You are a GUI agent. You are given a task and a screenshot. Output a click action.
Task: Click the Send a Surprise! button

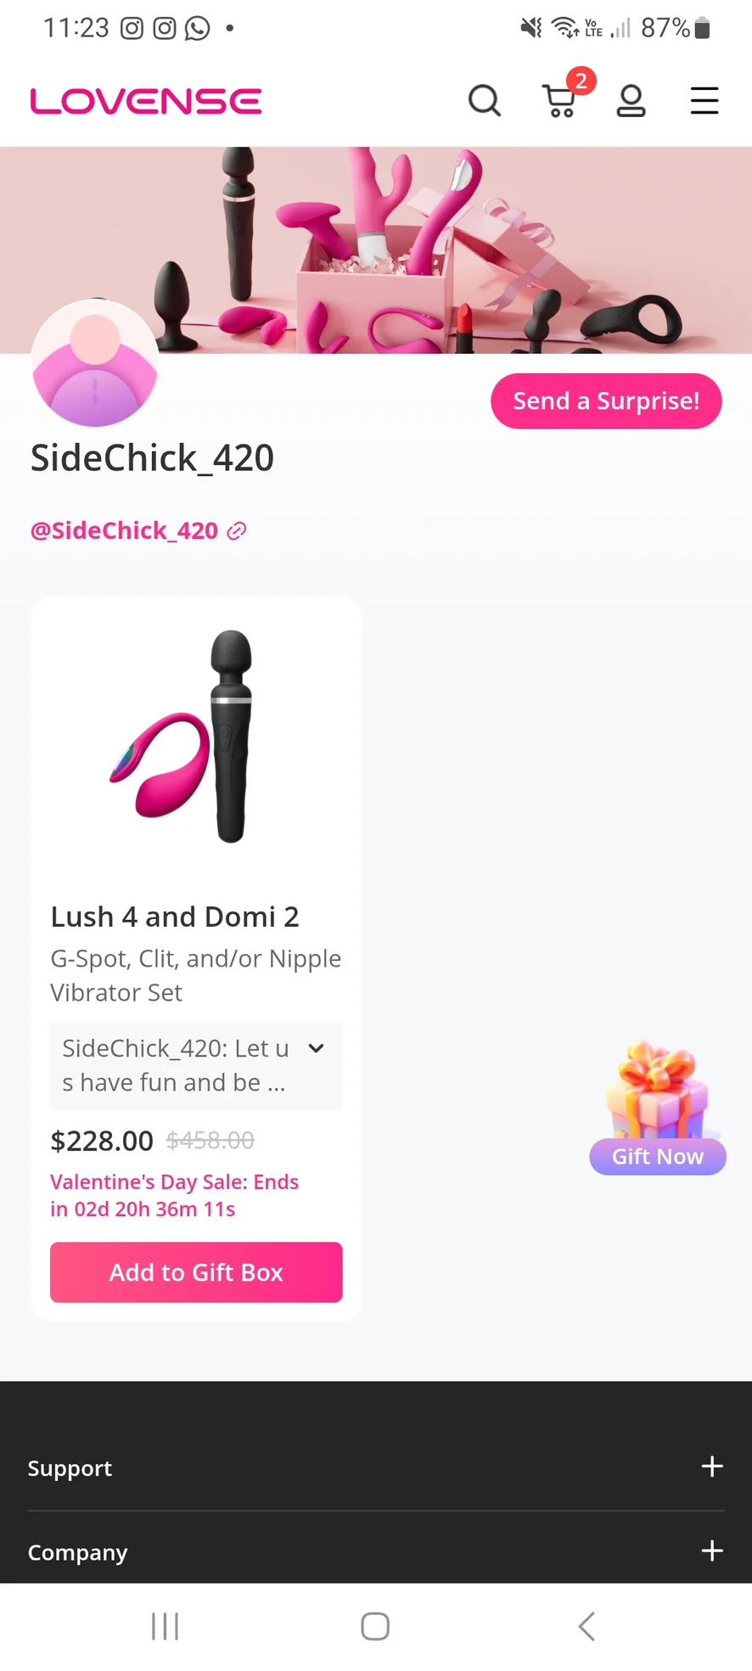606,401
